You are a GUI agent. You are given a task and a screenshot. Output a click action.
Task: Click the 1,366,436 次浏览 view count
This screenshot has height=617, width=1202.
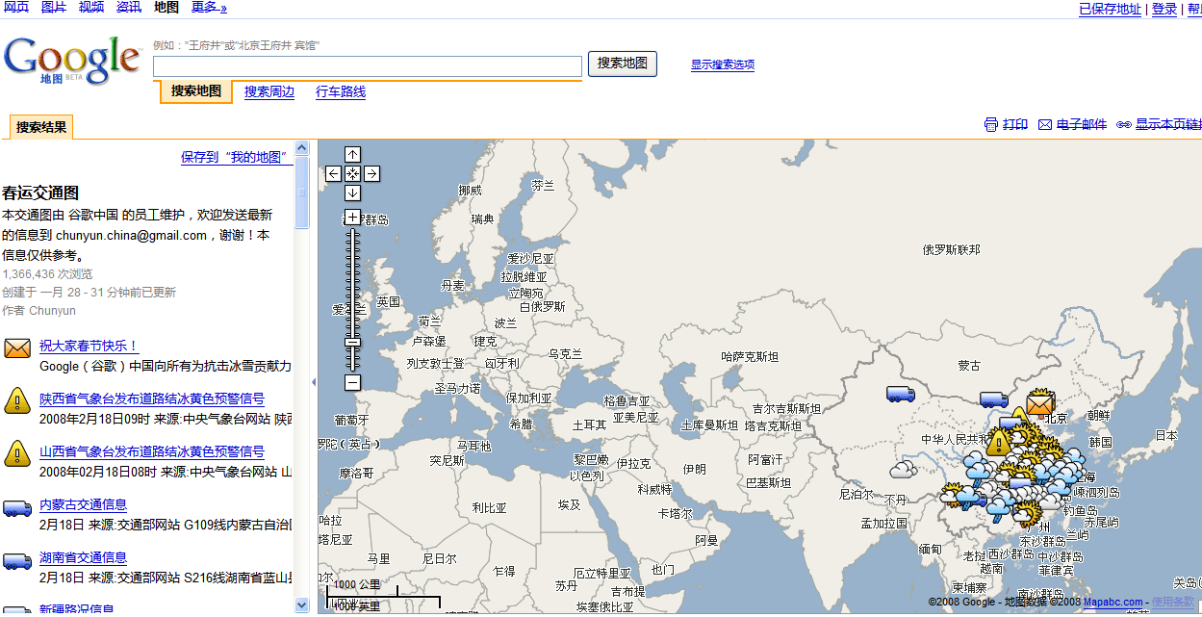[47, 274]
